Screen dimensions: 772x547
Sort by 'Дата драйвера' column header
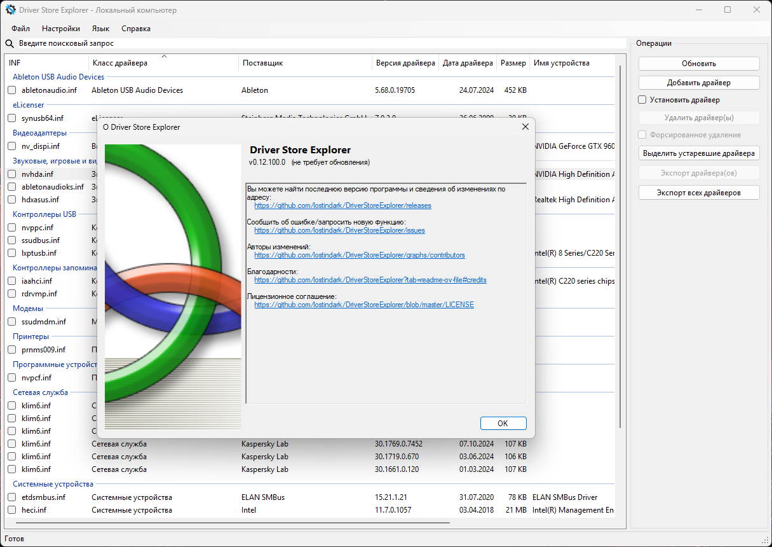[x=468, y=63]
